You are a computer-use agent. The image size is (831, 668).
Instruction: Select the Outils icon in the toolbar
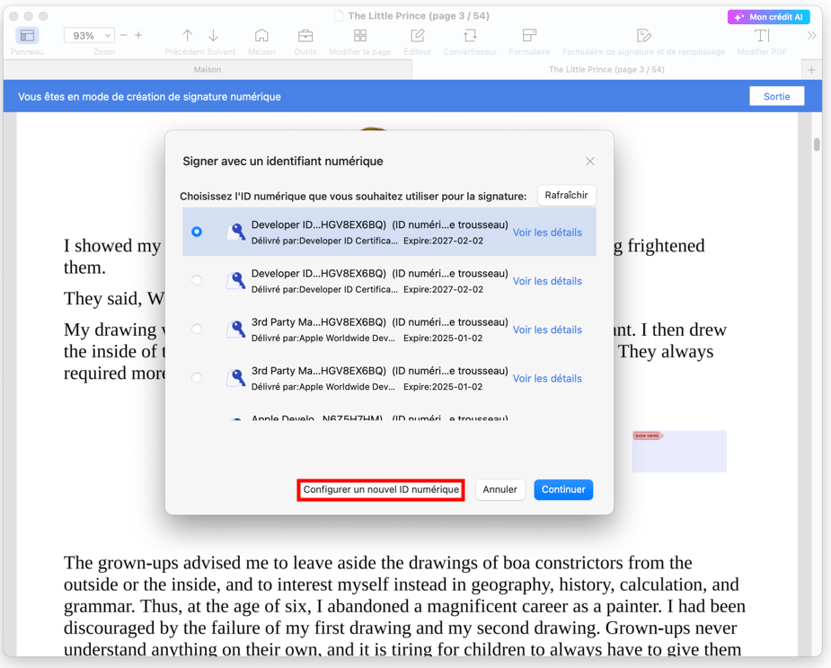(x=305, y=37)
